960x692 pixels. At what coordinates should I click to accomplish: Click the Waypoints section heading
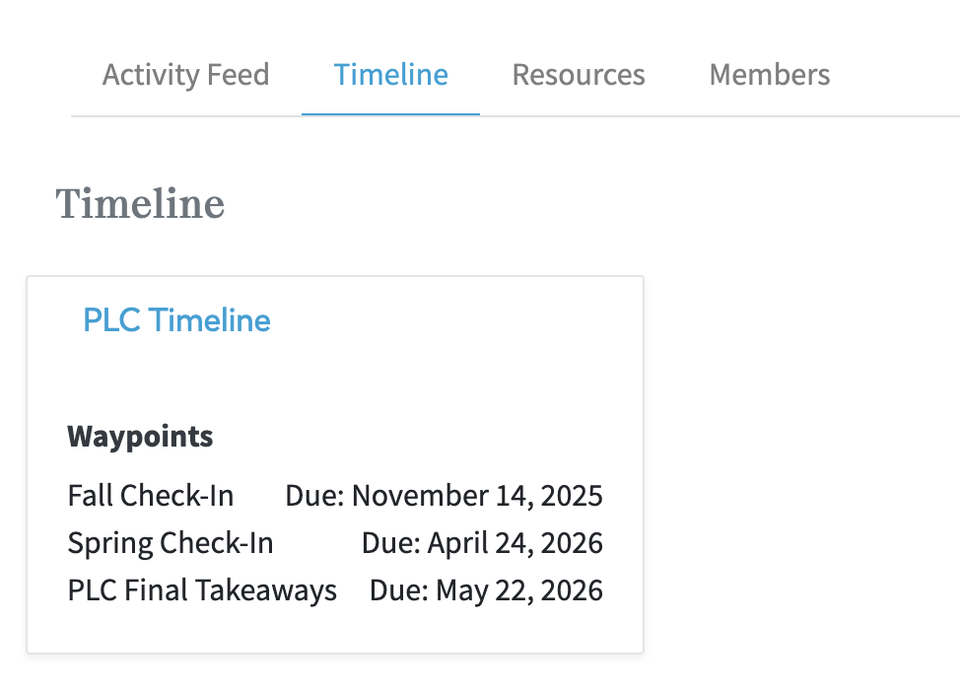point(140,436)
